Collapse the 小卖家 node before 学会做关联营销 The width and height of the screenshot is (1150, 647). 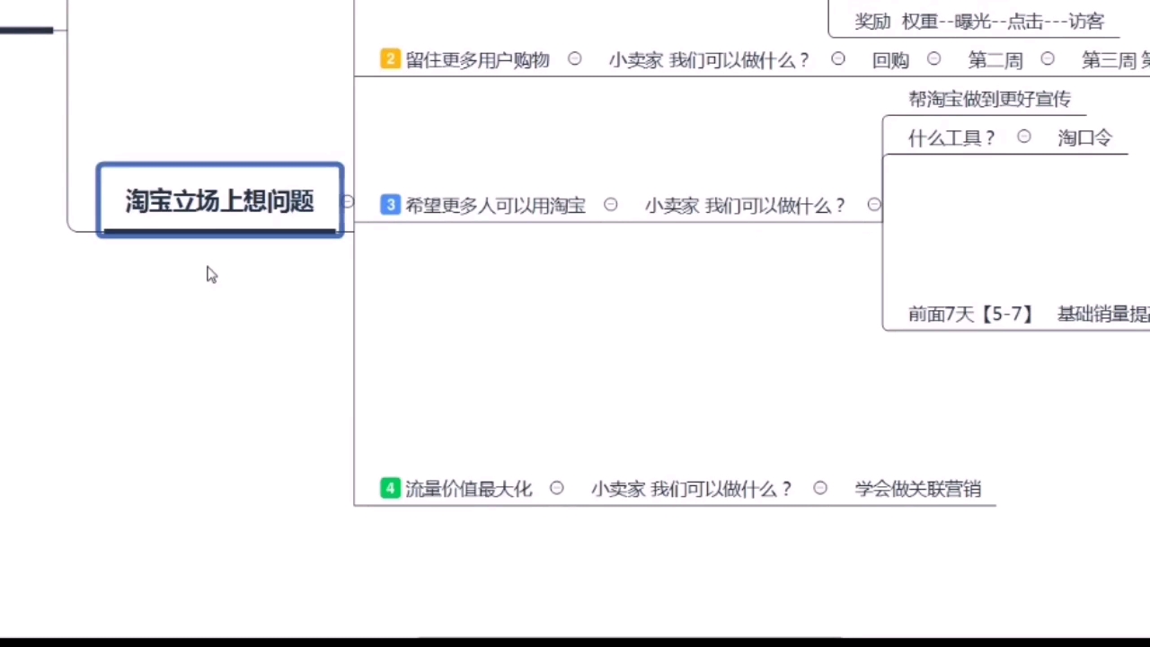pyautogui.click(x=820, y=488)
